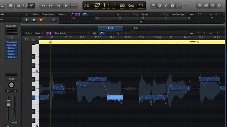
Task: Open the tracks area Edit menu
Action: [x=36, y=14]
